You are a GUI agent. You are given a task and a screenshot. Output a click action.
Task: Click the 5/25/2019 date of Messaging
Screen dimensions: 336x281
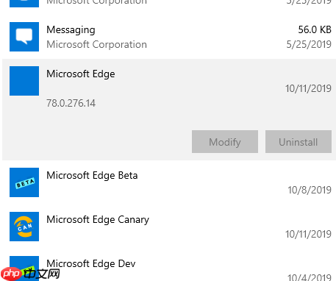click(x=309, y=44)
